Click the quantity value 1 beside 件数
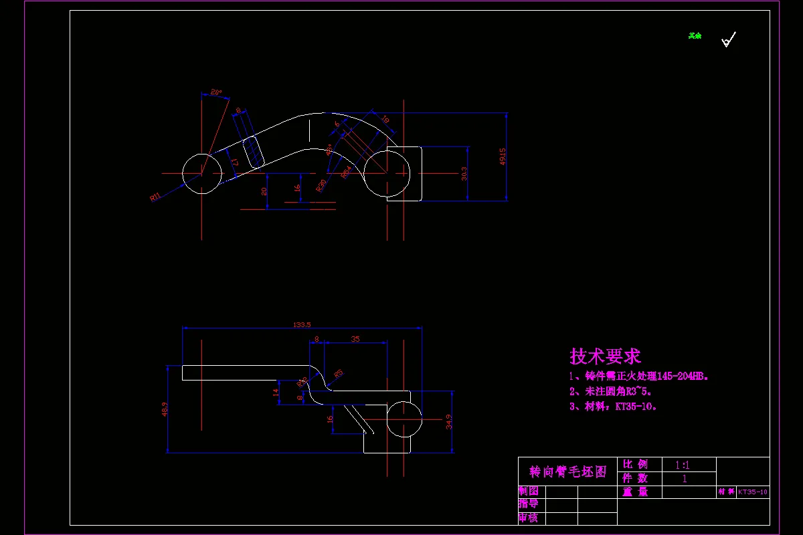803x535 pixels. click(x=685, y=478)
